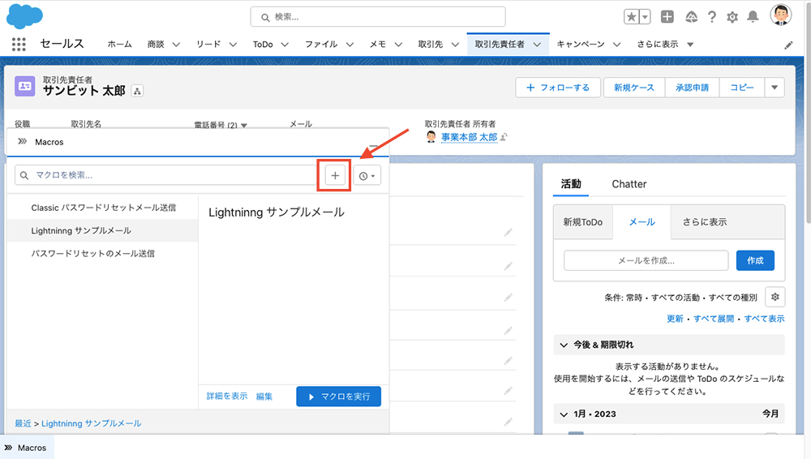Click the activity filter settings gear
This screenshot has height=459, width=811.
click(x=775, y=297)
